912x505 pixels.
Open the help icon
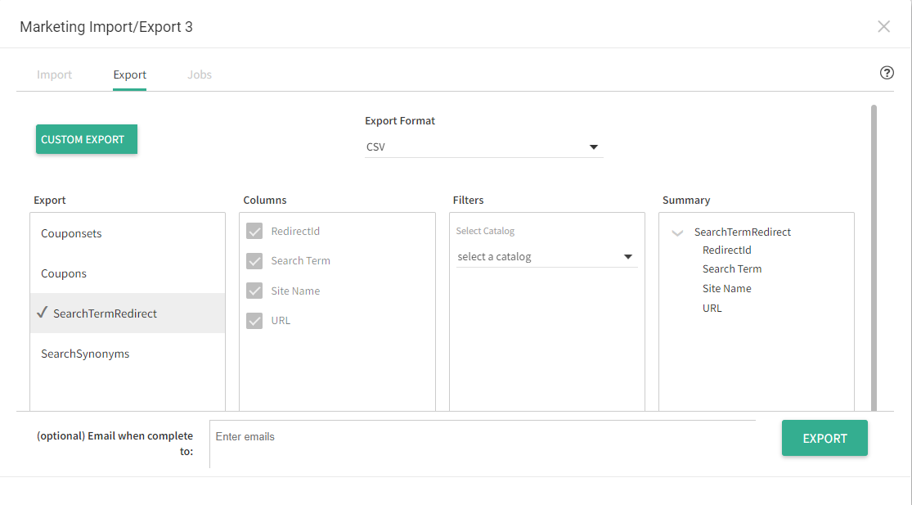tap(887, 73)
